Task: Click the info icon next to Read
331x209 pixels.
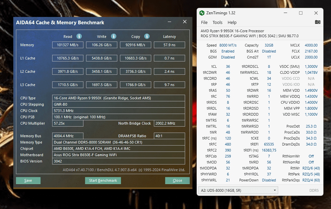Action: (x=79, y=36)
